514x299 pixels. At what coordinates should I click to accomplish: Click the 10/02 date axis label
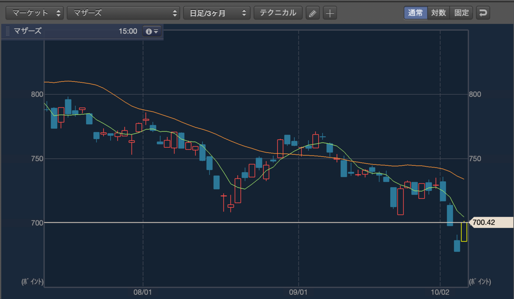(x=440, y=292)
